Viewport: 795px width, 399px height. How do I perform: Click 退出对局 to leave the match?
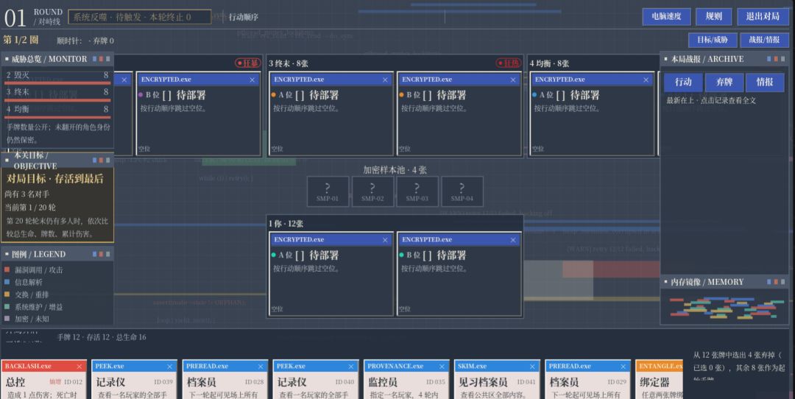point(763,17)
